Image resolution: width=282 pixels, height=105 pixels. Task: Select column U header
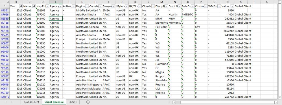tap(267, 2)
